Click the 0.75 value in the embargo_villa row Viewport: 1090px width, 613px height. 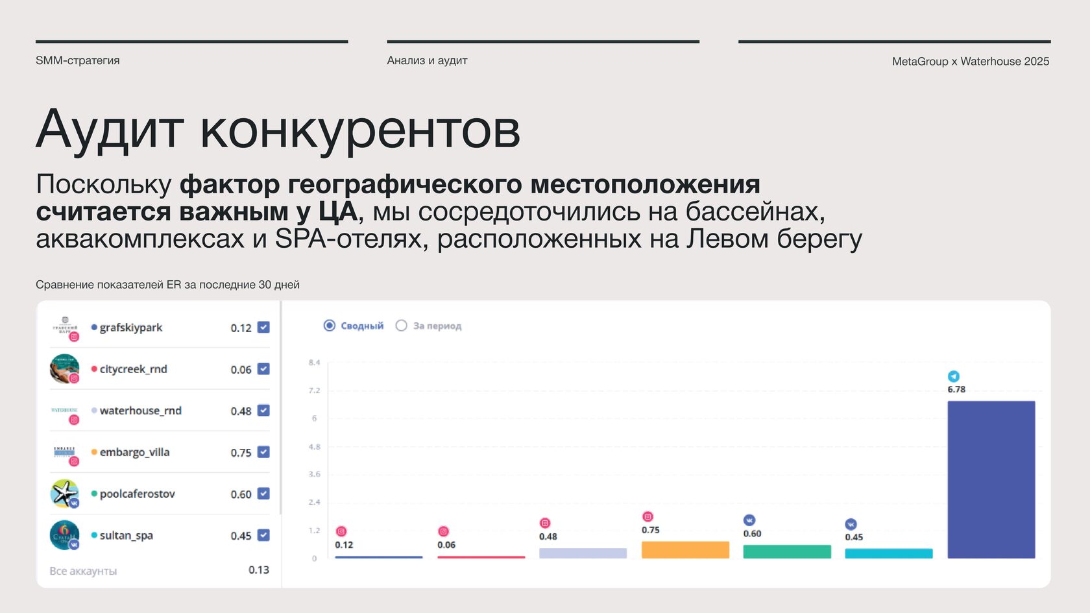241,453
